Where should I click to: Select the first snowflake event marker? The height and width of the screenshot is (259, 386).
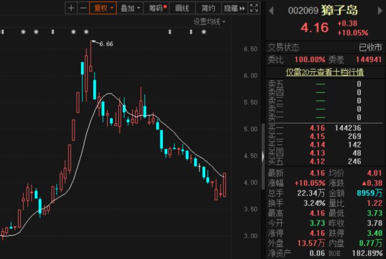(23, 32)
